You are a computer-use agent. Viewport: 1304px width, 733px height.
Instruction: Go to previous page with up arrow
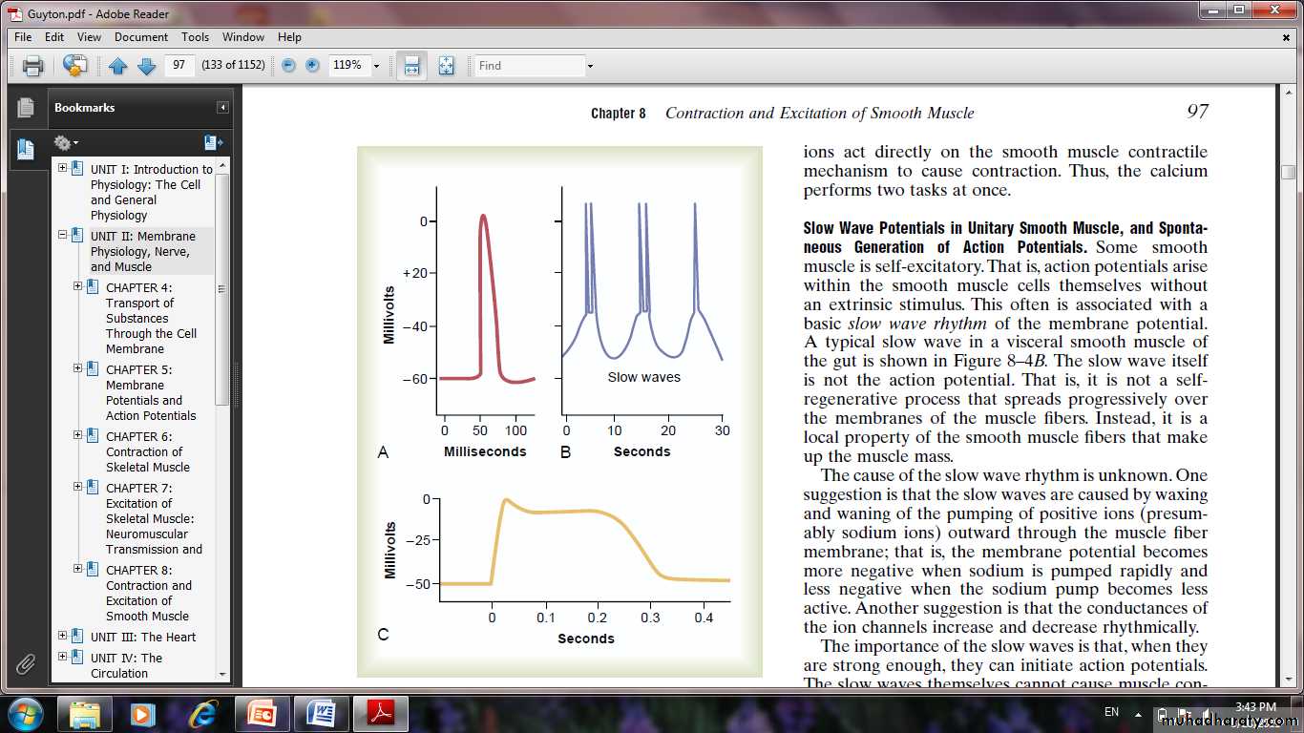tap(117, 66)
